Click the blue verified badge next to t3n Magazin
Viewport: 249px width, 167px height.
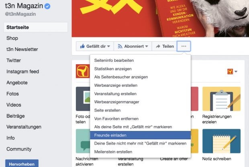click(x=47, y=6)
